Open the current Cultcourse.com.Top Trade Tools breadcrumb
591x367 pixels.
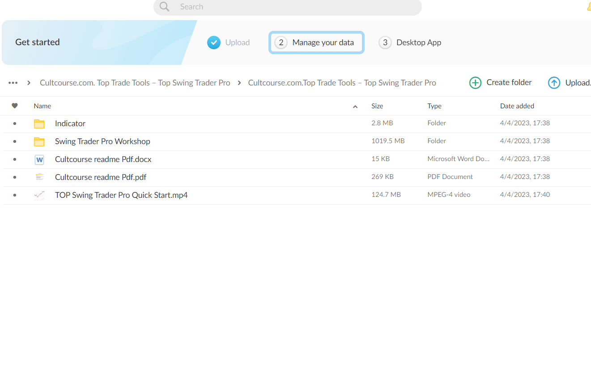342,83
